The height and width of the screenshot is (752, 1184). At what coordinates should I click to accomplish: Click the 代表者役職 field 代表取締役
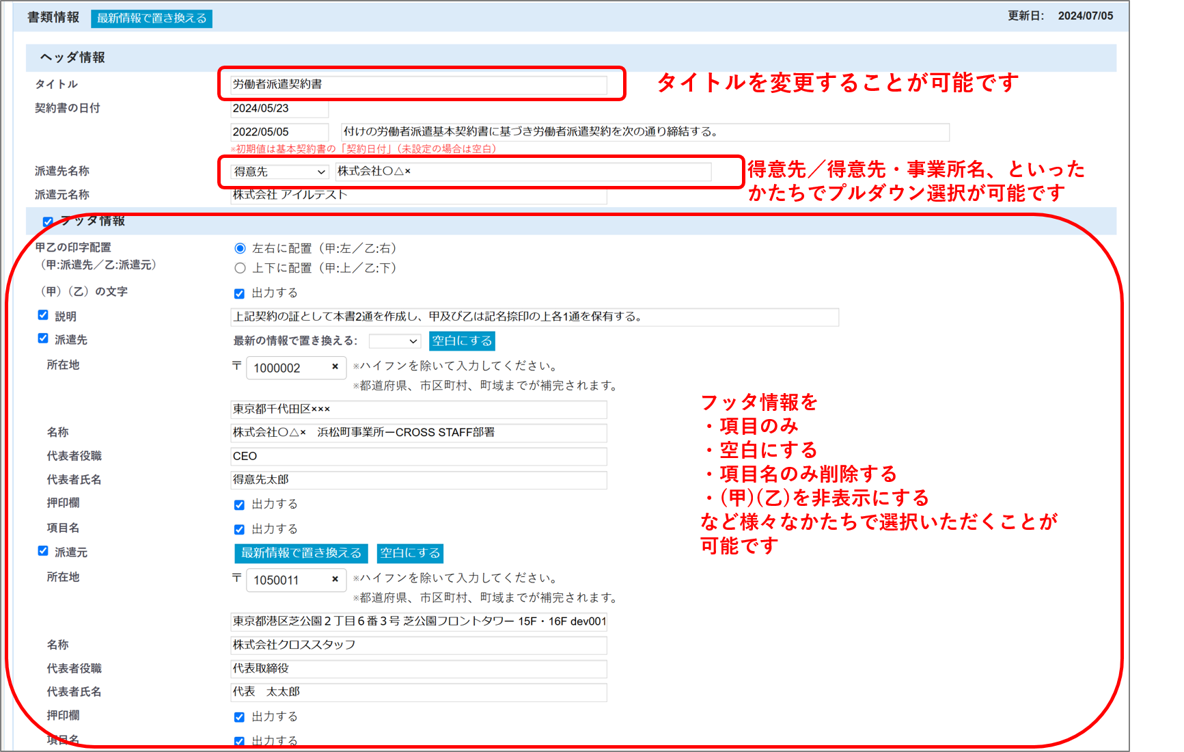click(x=418, y=669)
